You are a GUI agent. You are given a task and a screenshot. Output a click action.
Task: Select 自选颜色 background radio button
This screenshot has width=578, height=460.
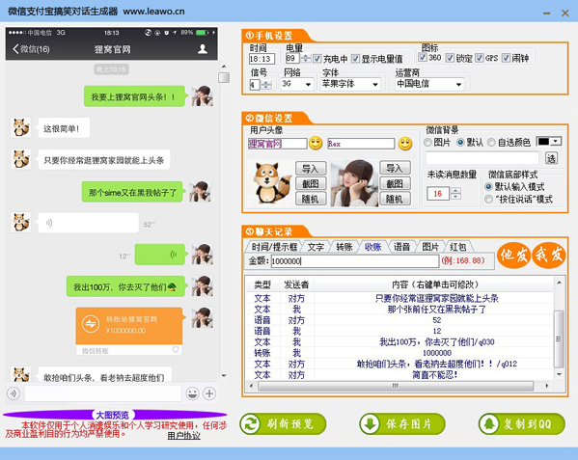[x=491, y=142]
